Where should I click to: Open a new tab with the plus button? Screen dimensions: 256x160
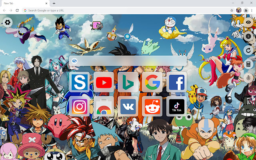[54, 3]
